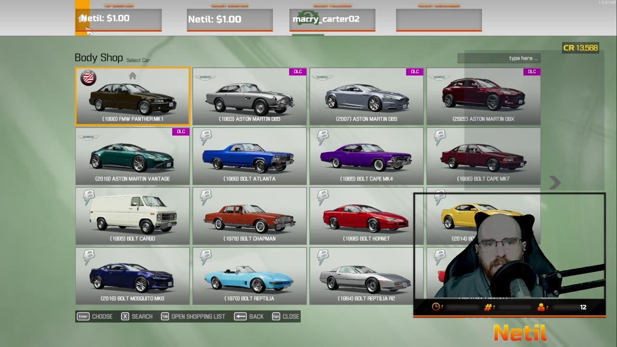The height and width of the screenshot is (347, 617).
Task: Click the Close button with Esc key
Action: (285, 317)
